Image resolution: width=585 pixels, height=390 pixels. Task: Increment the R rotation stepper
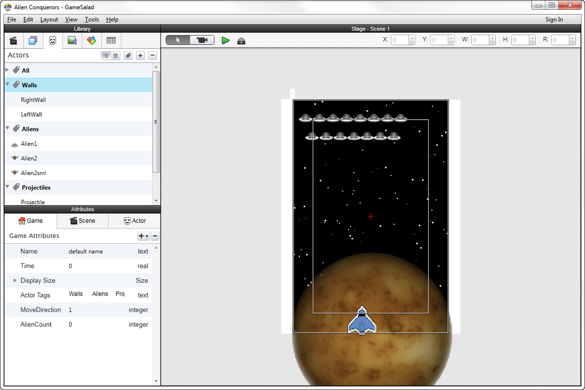pyautogui.click(x=573, y=38)
